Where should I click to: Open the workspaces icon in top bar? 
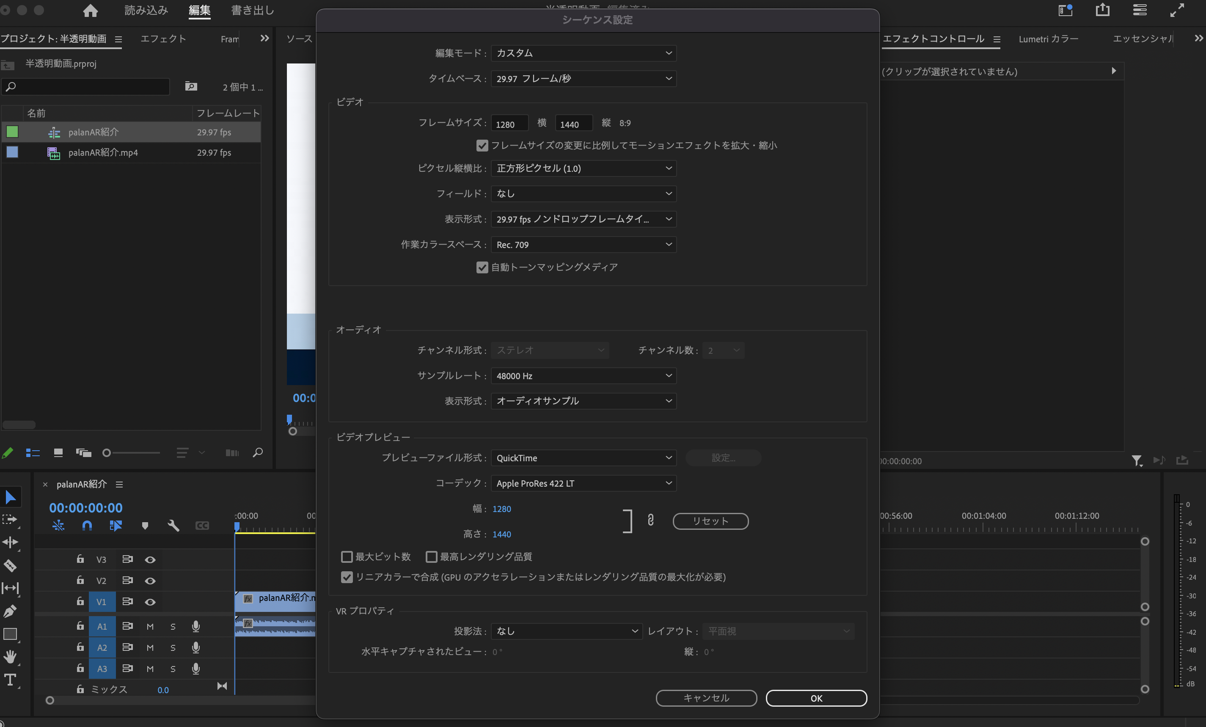(1066, 10)
